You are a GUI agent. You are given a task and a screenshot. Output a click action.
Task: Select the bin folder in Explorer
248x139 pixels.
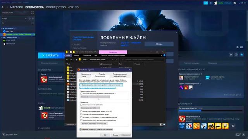(69, 68)
